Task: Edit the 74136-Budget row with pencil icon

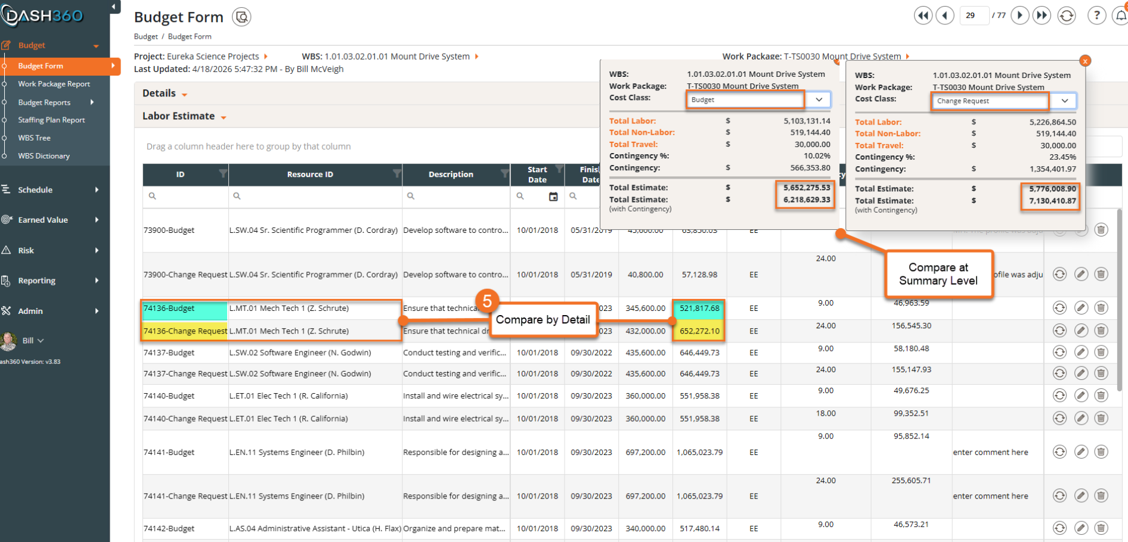Action: pos(1081,308)
